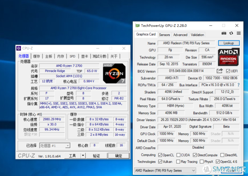The image size is (248, 176).
Task: Open the GPU selector dropdown in GPU-Z
Action: [x=165, y=171]
